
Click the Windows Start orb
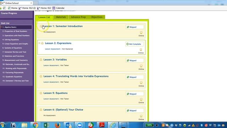click(x=2, y=125)
